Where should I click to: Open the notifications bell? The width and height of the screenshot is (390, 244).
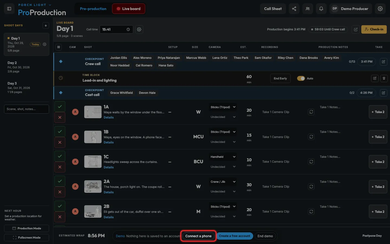click(x=321, y=9)
